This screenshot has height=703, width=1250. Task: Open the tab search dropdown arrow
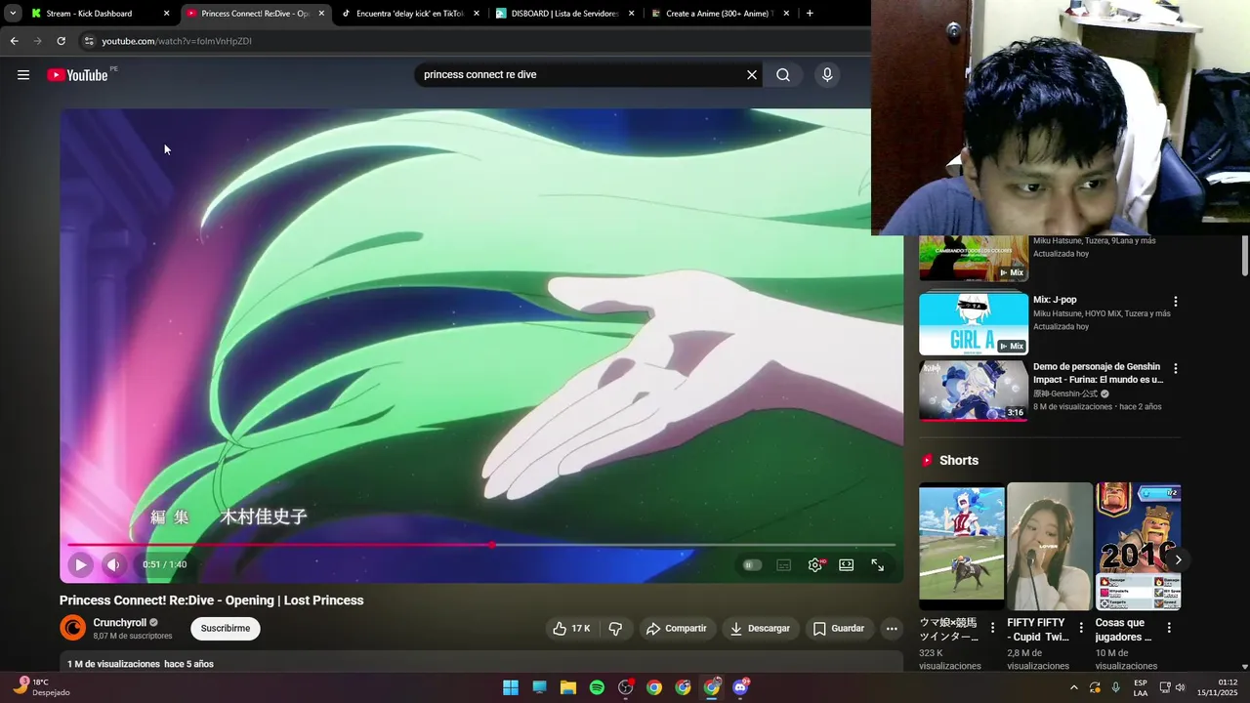13,14
